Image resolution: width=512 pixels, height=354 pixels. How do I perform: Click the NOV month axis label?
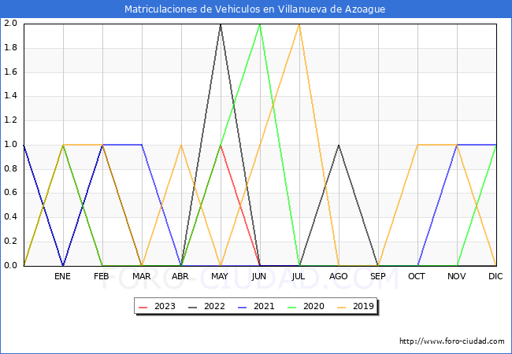pos(457,276)
